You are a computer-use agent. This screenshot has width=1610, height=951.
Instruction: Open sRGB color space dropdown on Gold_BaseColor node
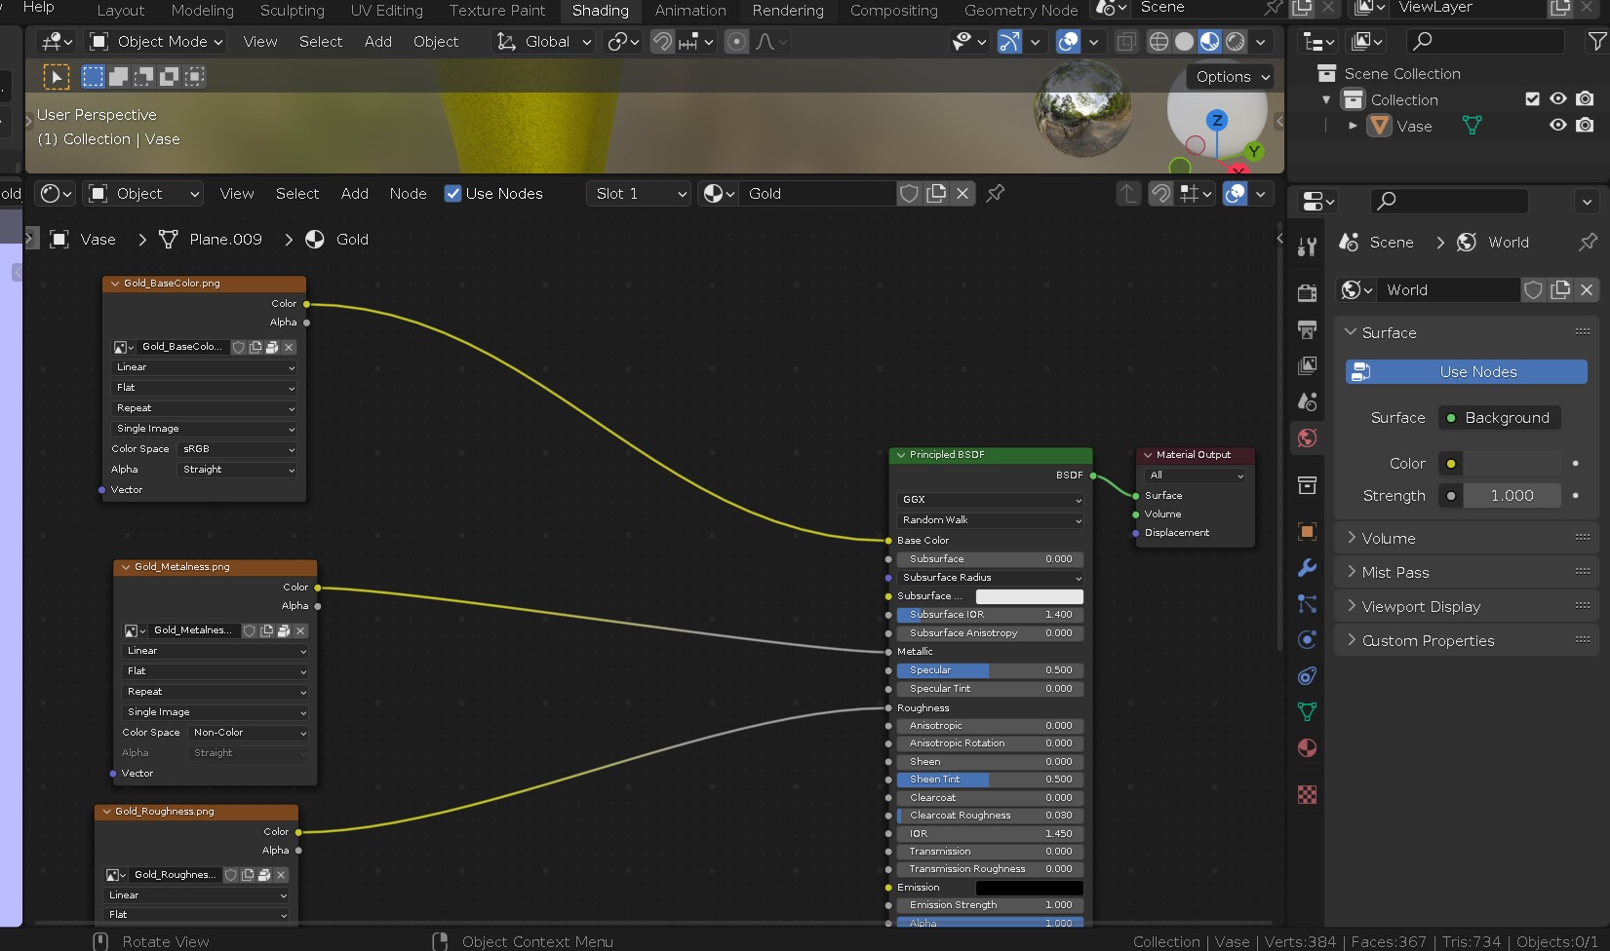238,449
